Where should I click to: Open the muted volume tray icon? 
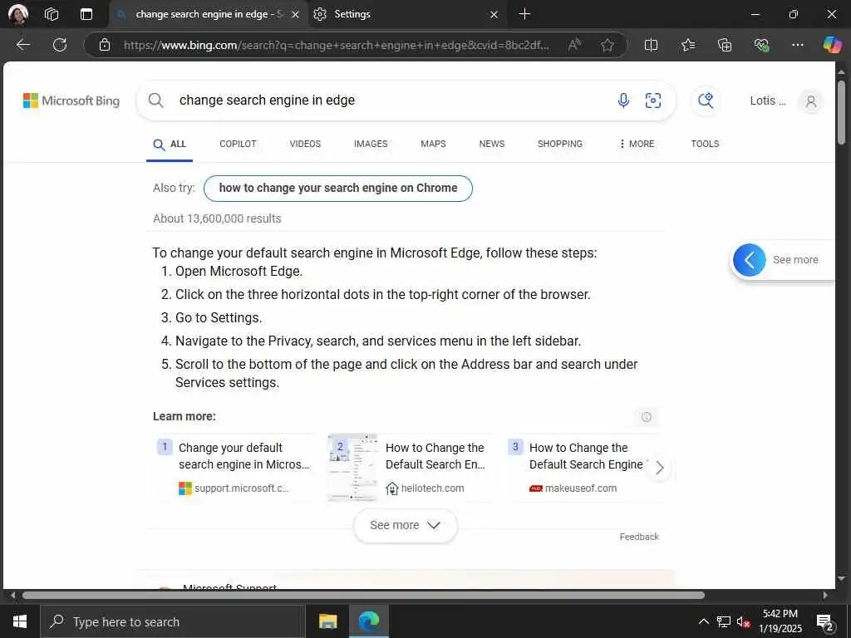[744, 621]
